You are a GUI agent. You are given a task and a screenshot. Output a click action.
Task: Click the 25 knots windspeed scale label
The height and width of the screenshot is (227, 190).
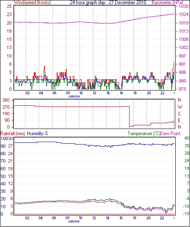tap(9, 7)
